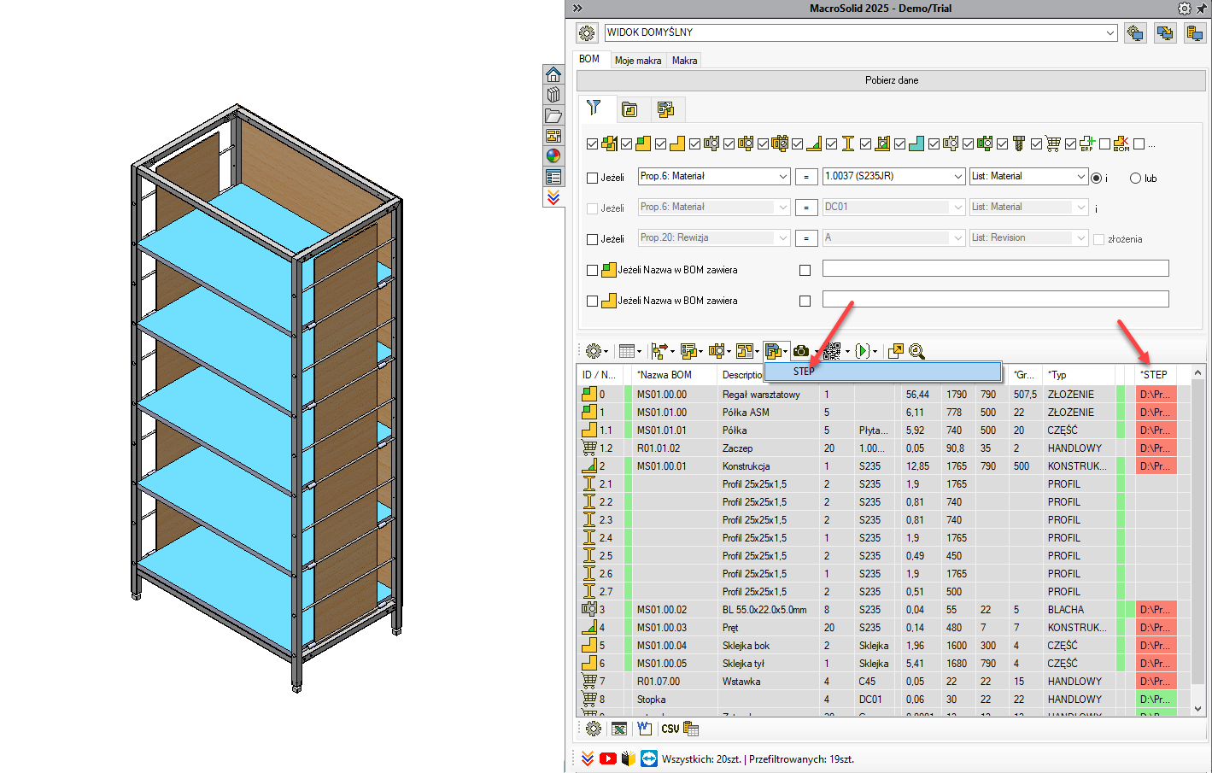This screenshot has height=773, width=1212.
Task: Toggle checkbox for first Jeżeli Nazwa w BOM zawiera
Action: tap(592, 270)
